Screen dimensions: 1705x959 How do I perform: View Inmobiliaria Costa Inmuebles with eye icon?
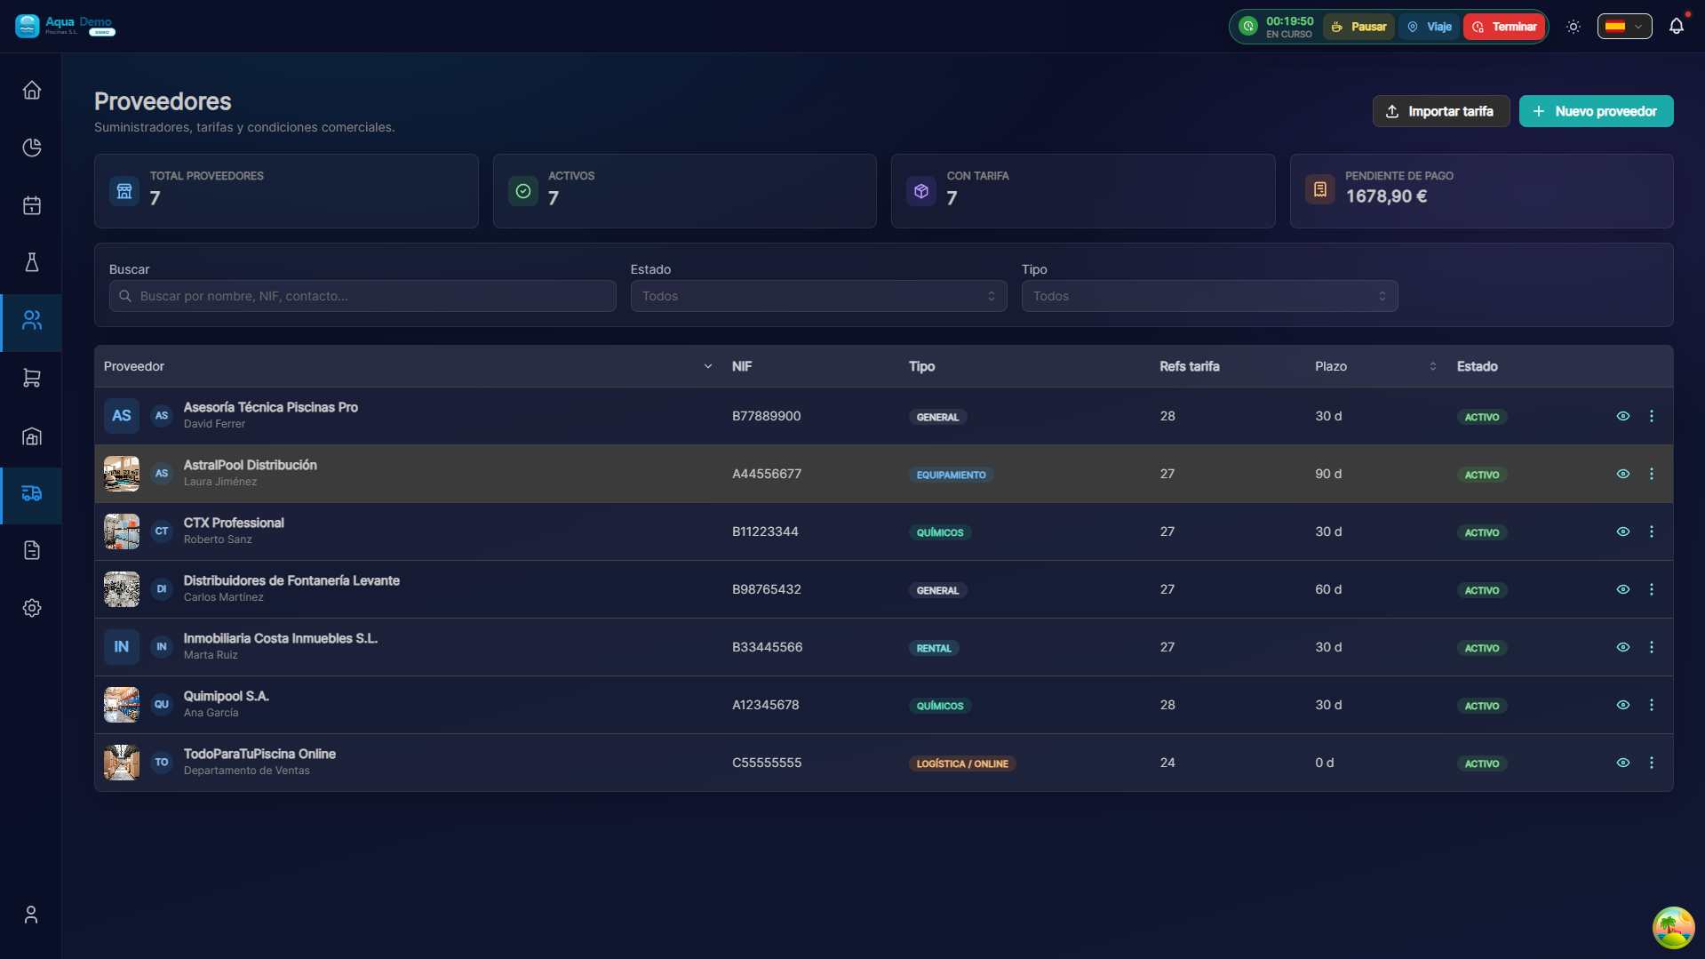(x=1622, y=647)
